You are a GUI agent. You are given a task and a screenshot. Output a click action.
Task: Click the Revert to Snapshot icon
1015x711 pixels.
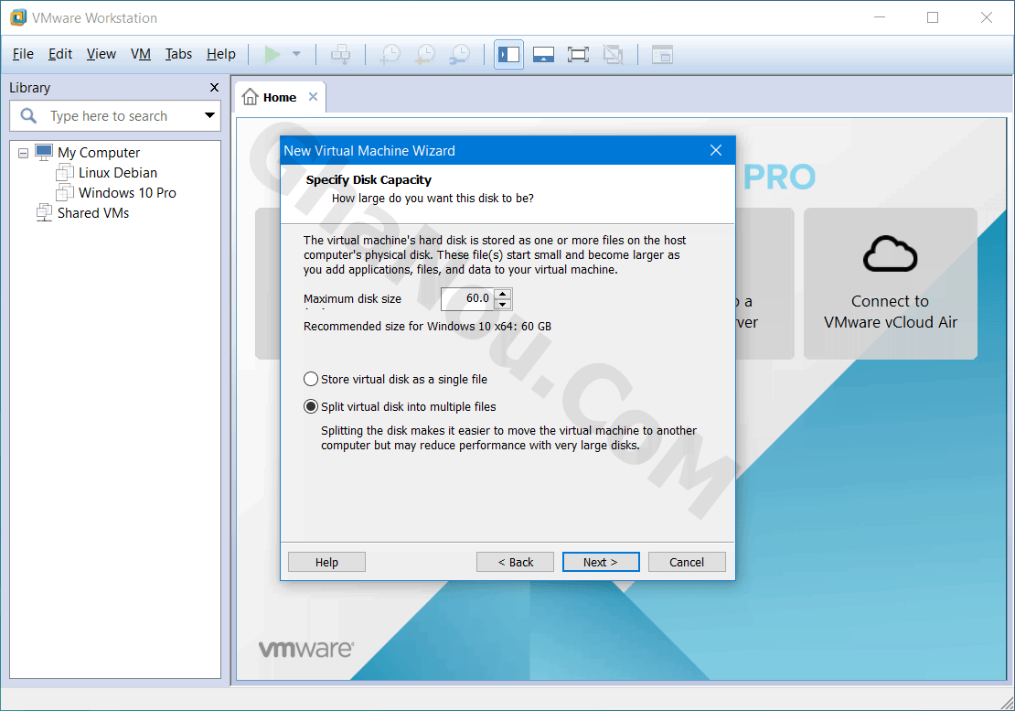(x=425, y=54)
